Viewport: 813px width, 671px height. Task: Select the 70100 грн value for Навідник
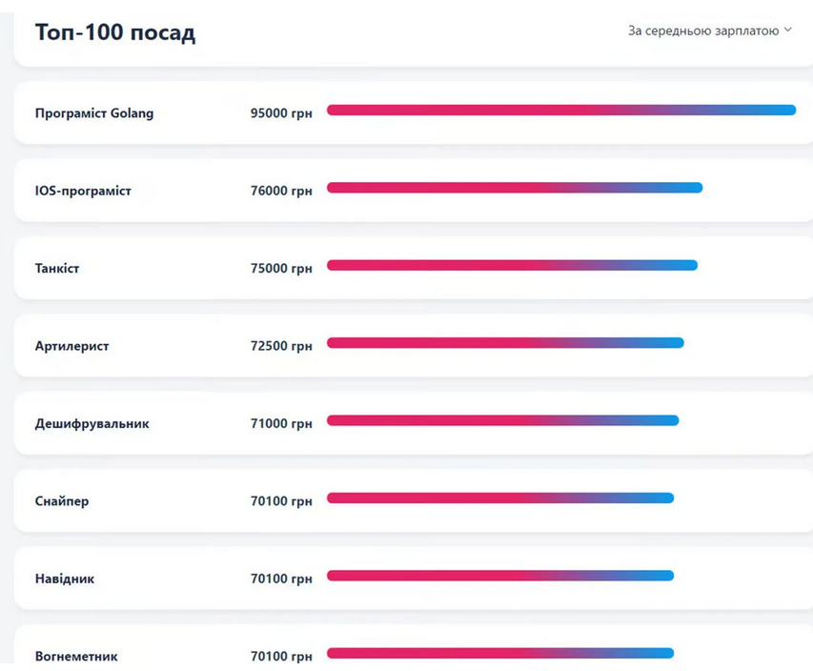tap(281, 578)
